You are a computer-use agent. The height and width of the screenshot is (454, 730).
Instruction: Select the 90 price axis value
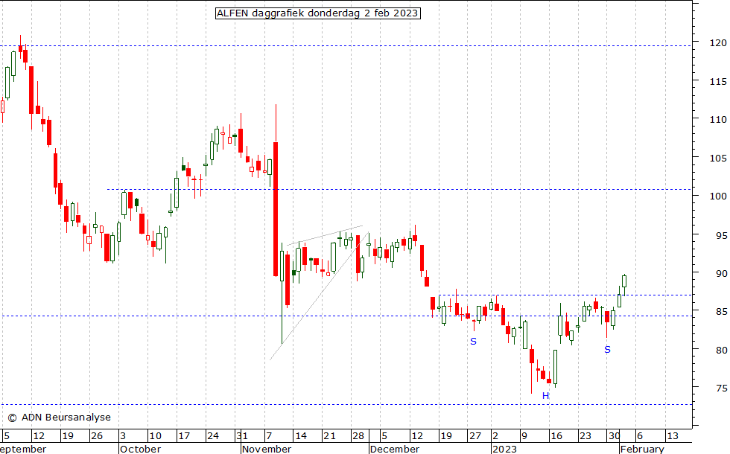721,273
